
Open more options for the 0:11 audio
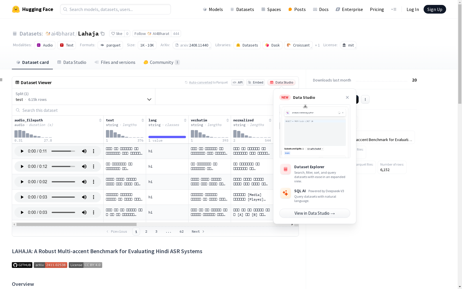pyautogui.click(x=94, y=151)
